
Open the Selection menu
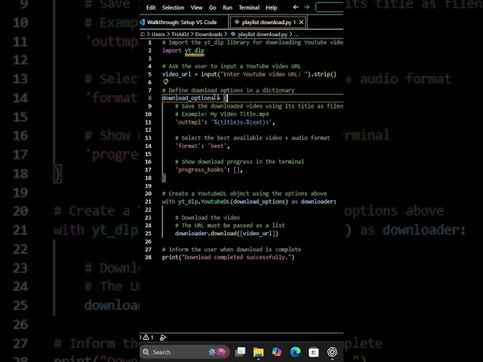(x=173, y=8)
